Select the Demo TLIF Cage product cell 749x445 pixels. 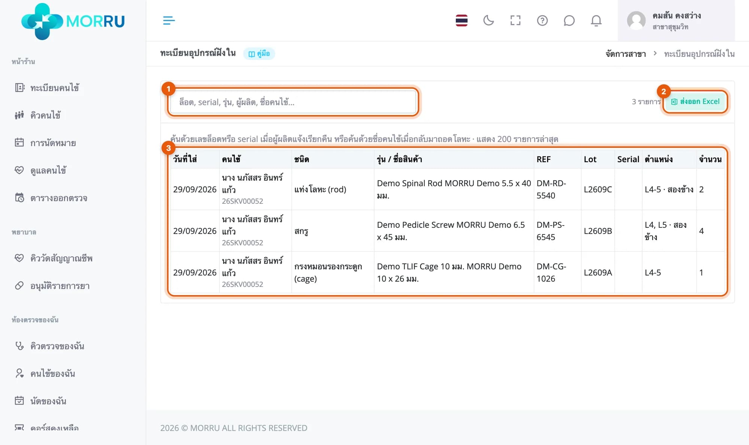(454, 272)
